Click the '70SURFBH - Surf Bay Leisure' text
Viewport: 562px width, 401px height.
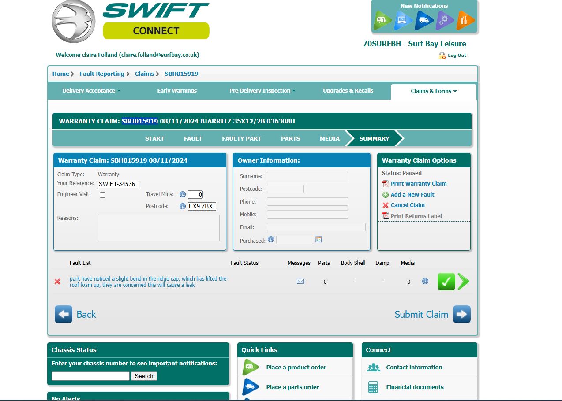(414, 44)
